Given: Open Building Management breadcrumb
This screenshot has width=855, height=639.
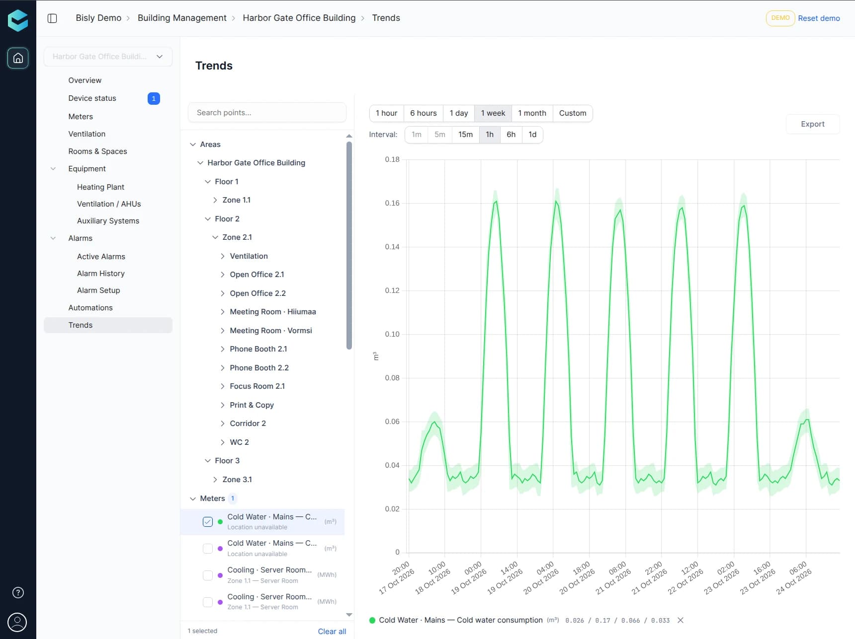Looking at the screenshot, I should pos(182,18).
